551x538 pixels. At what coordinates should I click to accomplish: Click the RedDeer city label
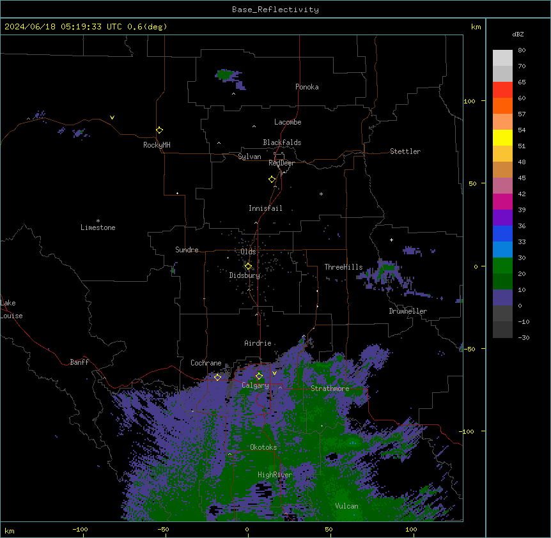click(x=281, y=163)
